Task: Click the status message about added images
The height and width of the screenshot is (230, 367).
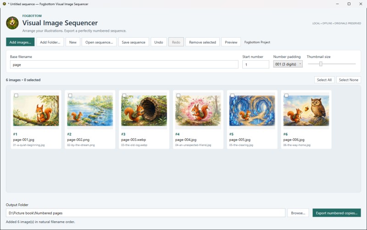Action: pyautogui.click(x=40, y=222)
